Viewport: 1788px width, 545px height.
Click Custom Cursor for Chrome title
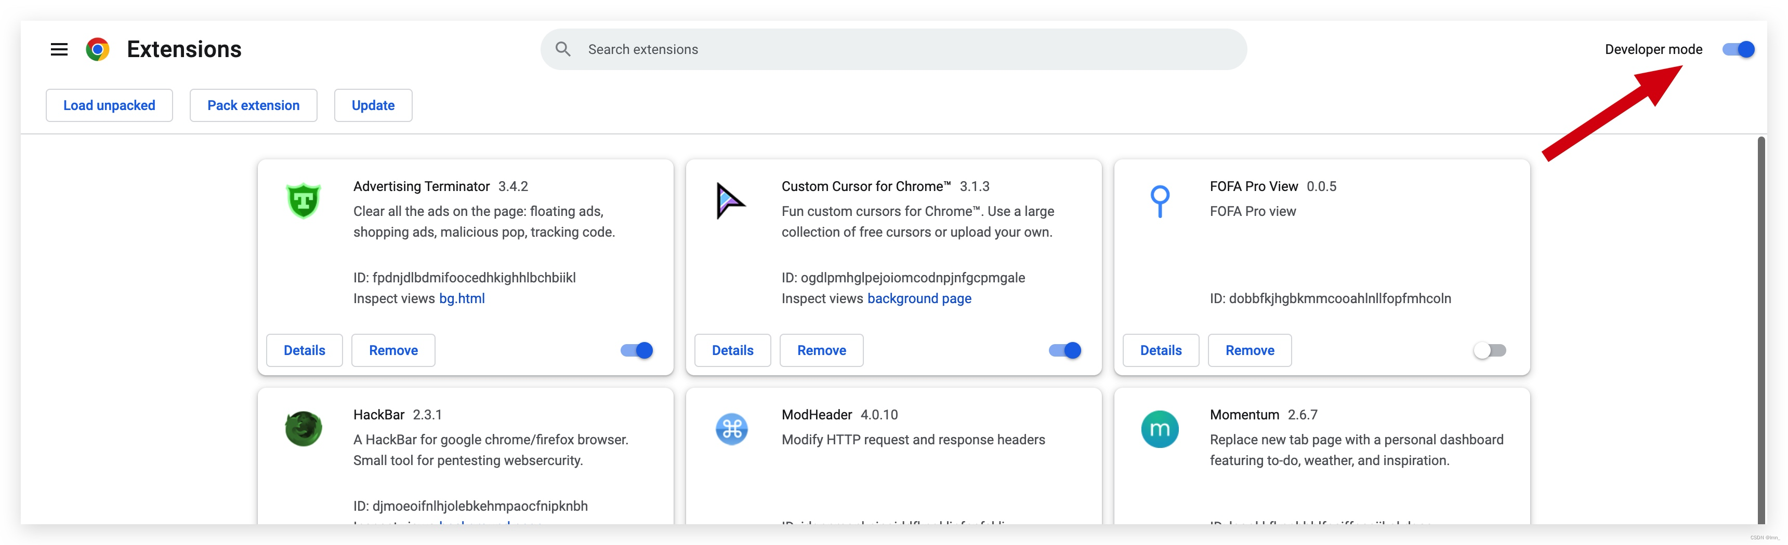point(865,186)
